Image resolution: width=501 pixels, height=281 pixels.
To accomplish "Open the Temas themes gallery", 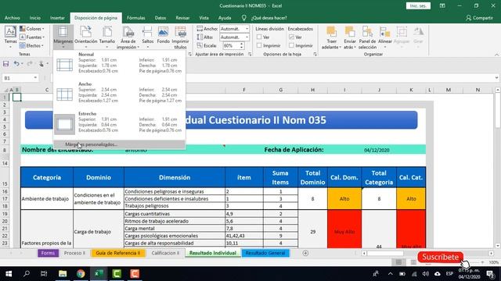I will pyautogui.click(x=10, y=37).
